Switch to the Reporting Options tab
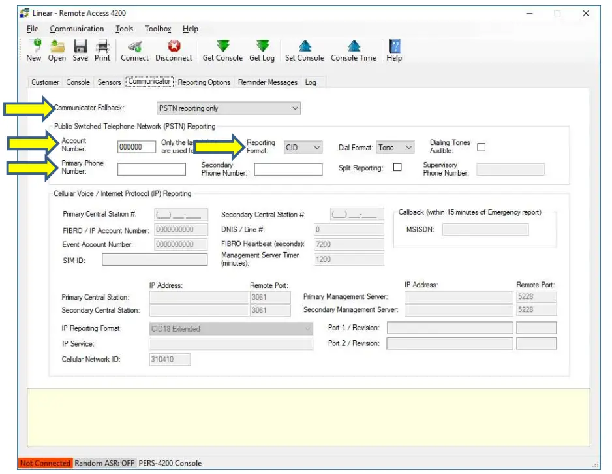Image resolution: width=612 pixels, height=474 pixels. click(x=202, y=82)
